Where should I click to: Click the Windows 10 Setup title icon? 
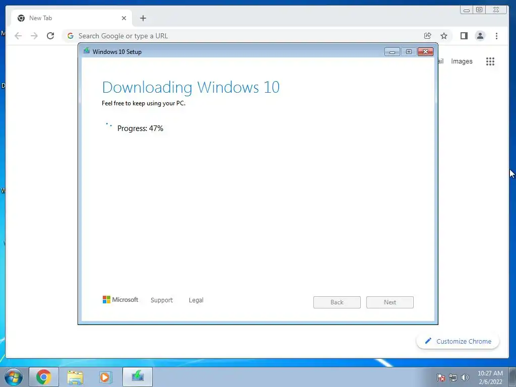click(87, 51)
